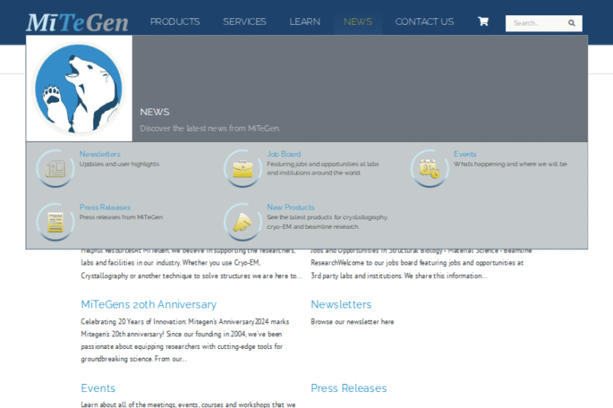The image size is (613, 408).
Task: Click the Events calendar icon
Action: [x=429, y=168]
